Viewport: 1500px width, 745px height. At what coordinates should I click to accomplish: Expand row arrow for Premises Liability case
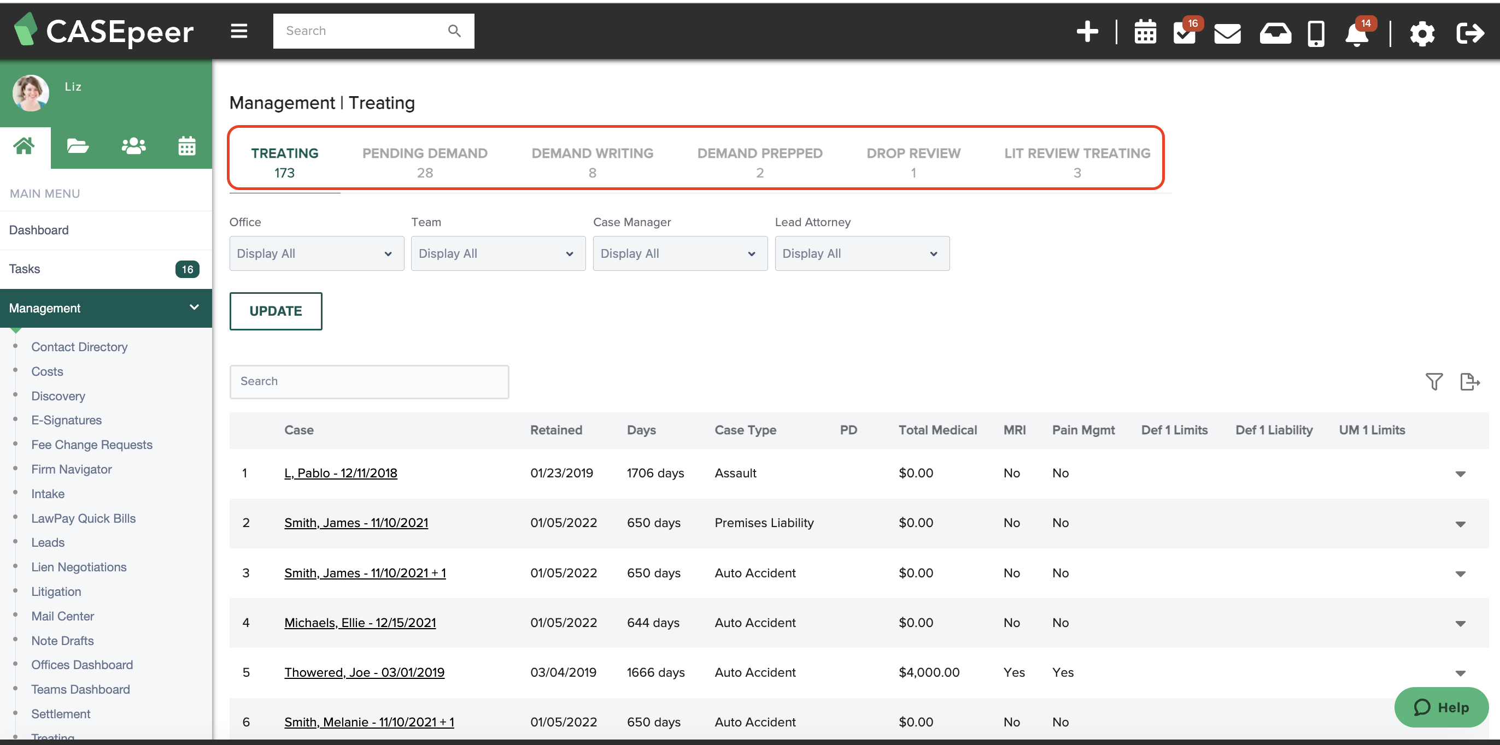[x=1460, y=524]
